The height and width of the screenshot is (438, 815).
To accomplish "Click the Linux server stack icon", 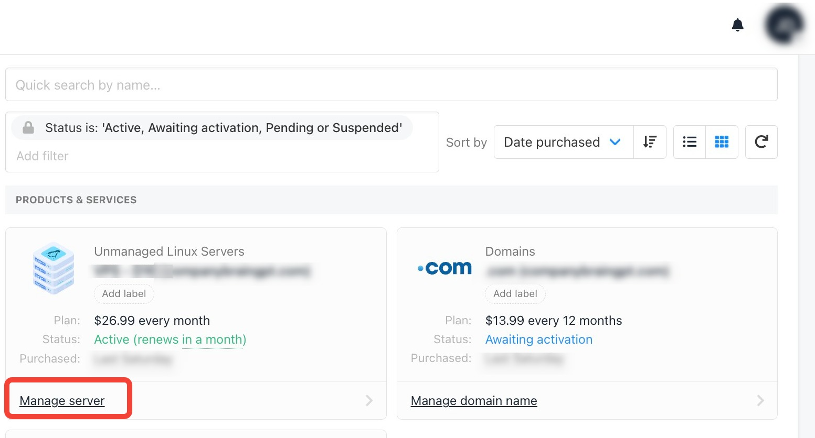I will 53,268.
